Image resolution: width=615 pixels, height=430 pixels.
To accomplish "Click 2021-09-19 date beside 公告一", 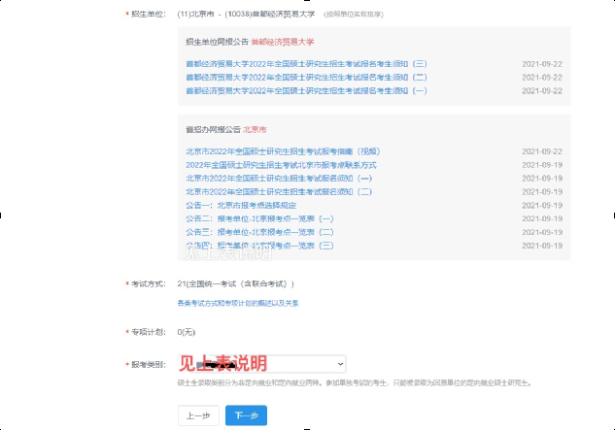I will point(542,206).
